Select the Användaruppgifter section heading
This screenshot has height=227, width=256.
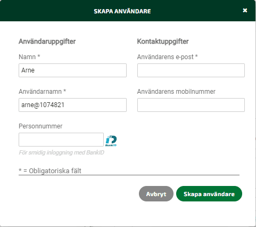click(x=47, y=42)
